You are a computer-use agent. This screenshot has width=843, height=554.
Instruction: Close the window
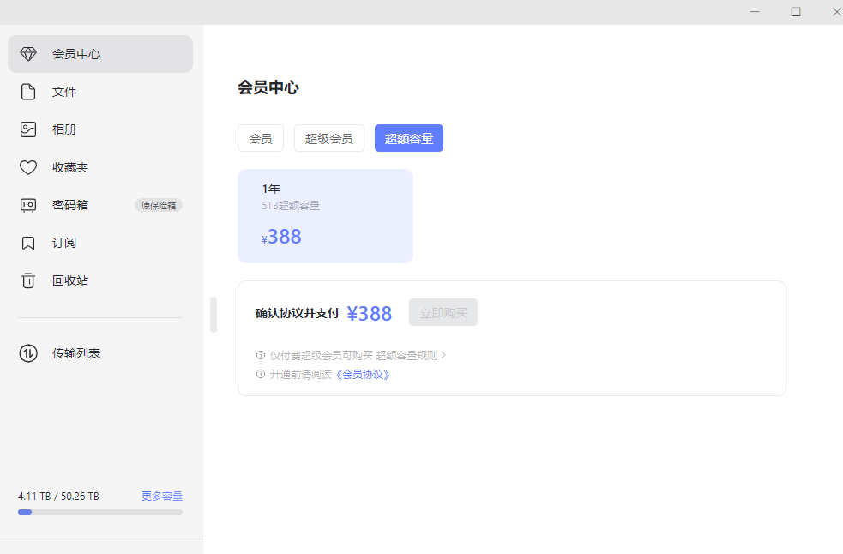(x=836, y=11)
